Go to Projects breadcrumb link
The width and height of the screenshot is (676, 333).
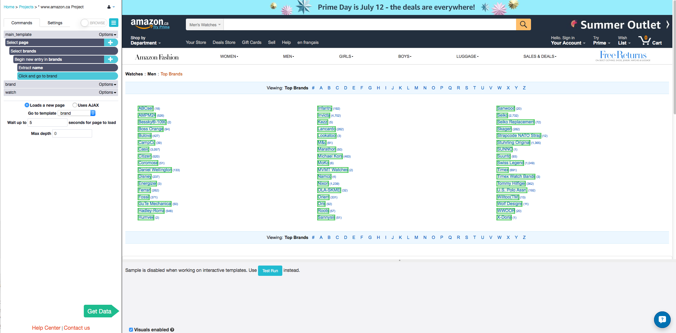(x=26, y=7)
